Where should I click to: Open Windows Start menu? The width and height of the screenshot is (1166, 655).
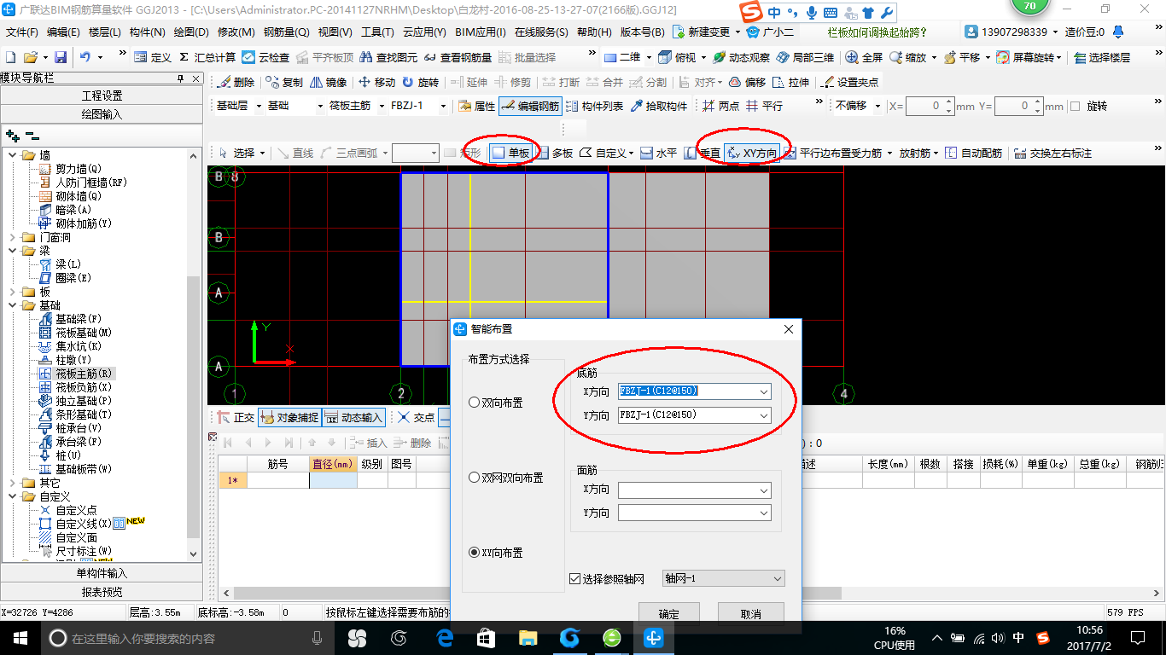(x=20, y=638)
